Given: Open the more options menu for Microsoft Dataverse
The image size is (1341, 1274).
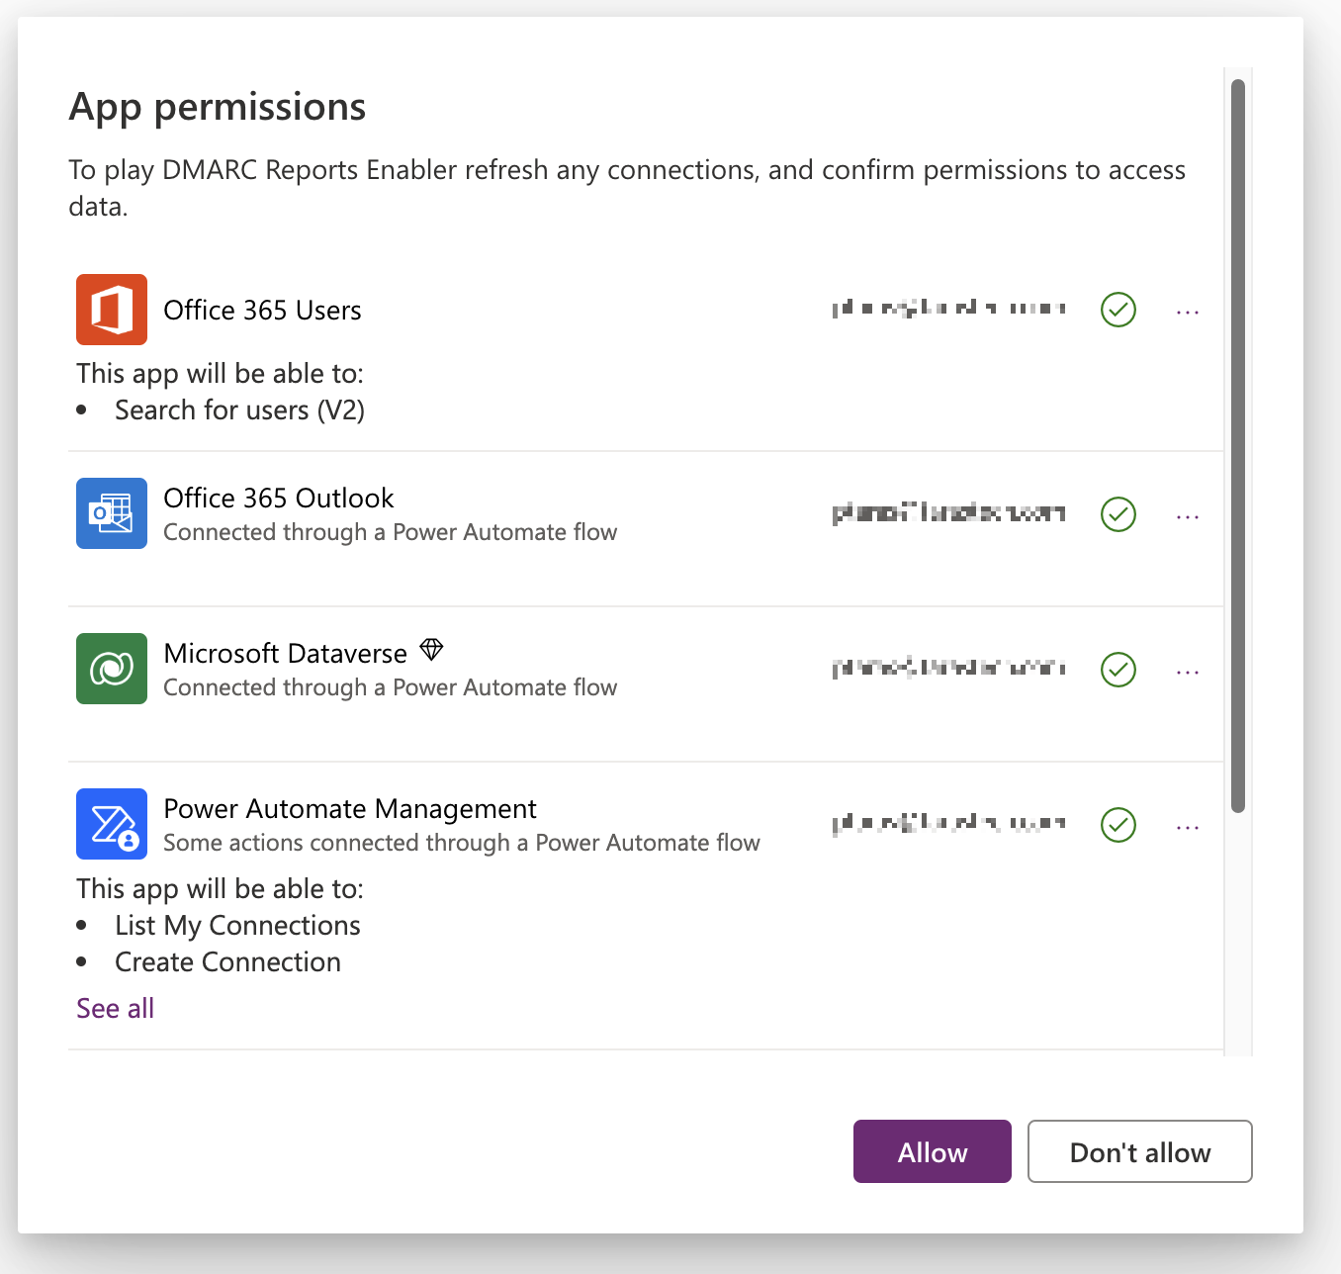Looking at the screenshot, I should click(x=1188, y=673).
